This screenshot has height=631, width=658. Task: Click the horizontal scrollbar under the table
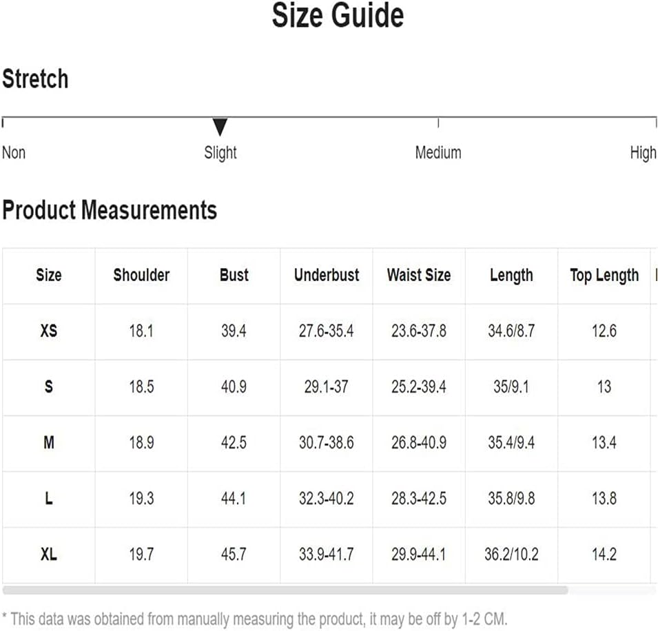(285, 590)
